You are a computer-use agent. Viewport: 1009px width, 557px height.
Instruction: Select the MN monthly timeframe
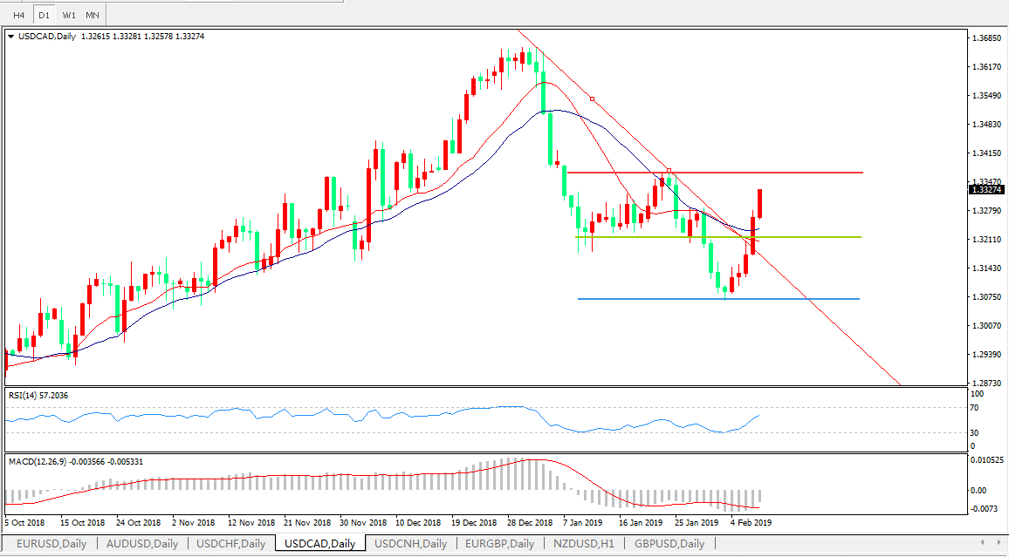93,15
